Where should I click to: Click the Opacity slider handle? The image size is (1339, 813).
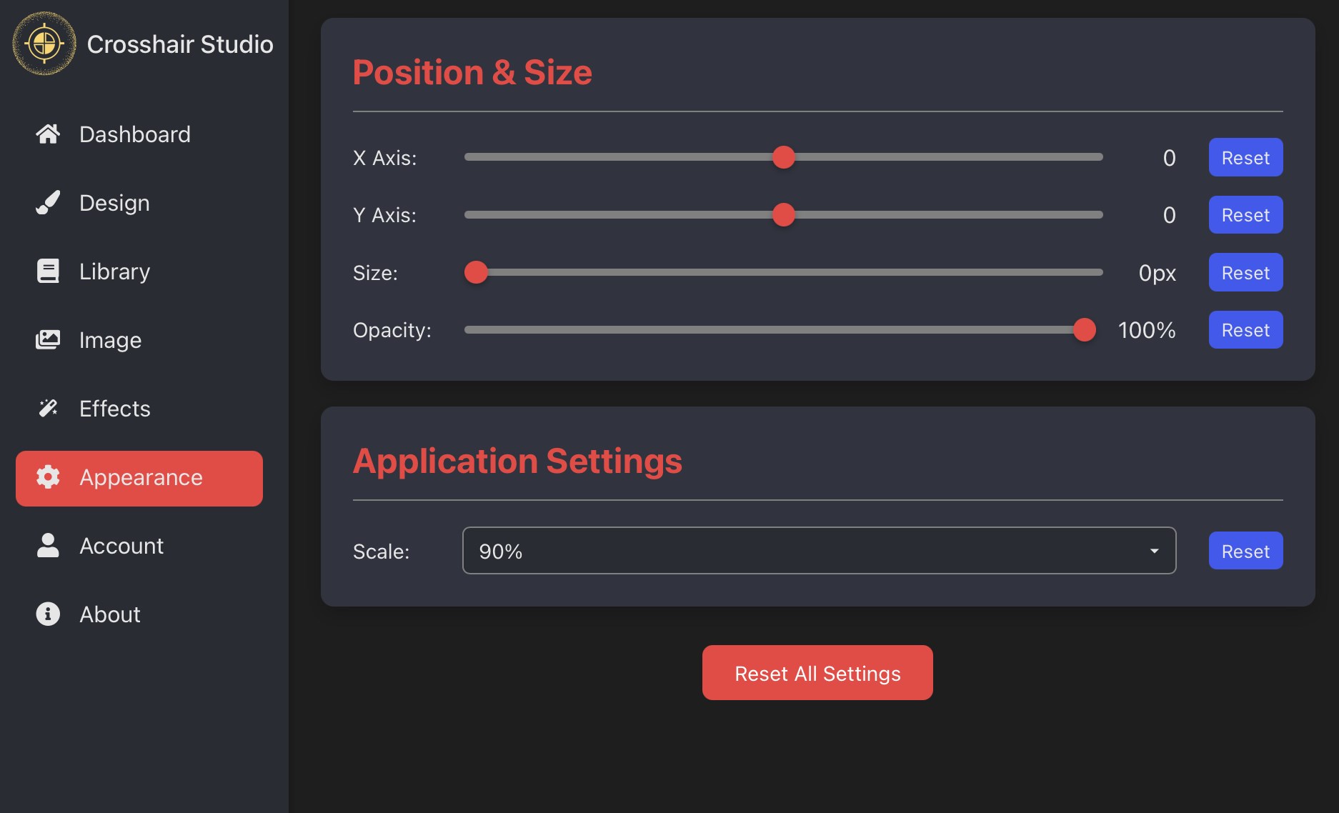(1085, 330)
